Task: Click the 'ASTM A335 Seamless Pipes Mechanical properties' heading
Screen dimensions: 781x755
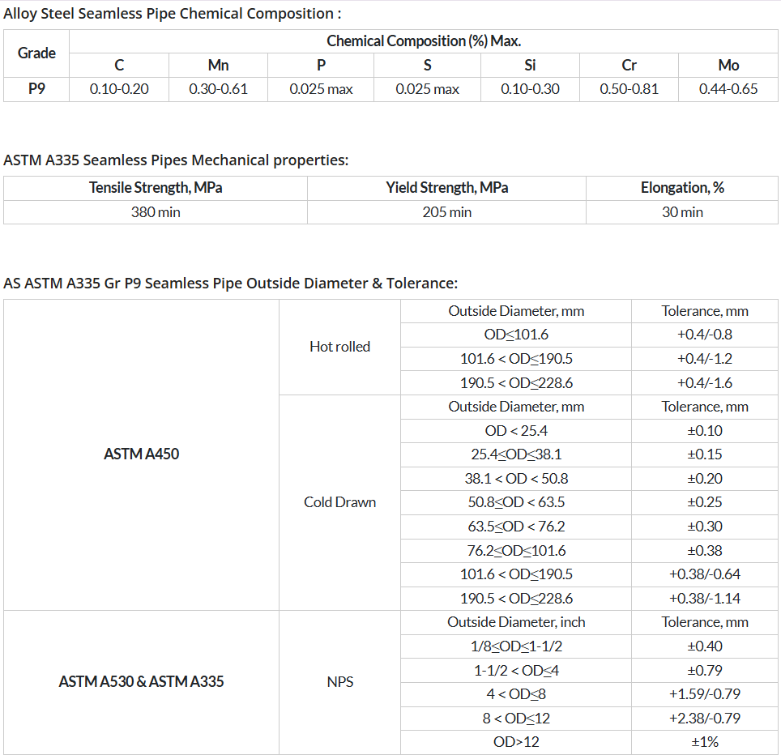Action: 176,160
